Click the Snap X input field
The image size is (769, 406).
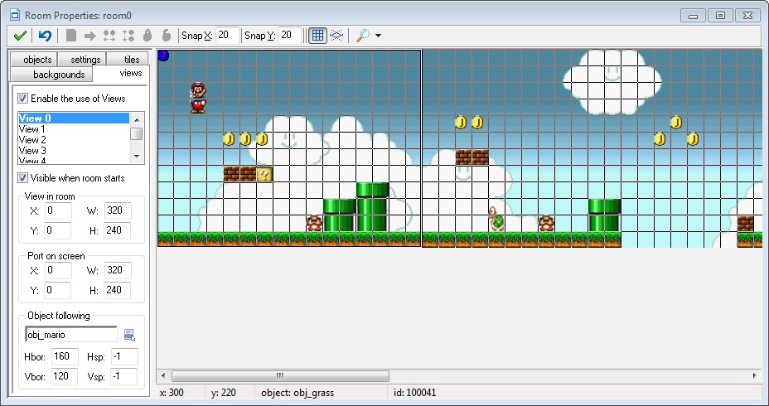point(227,36)
